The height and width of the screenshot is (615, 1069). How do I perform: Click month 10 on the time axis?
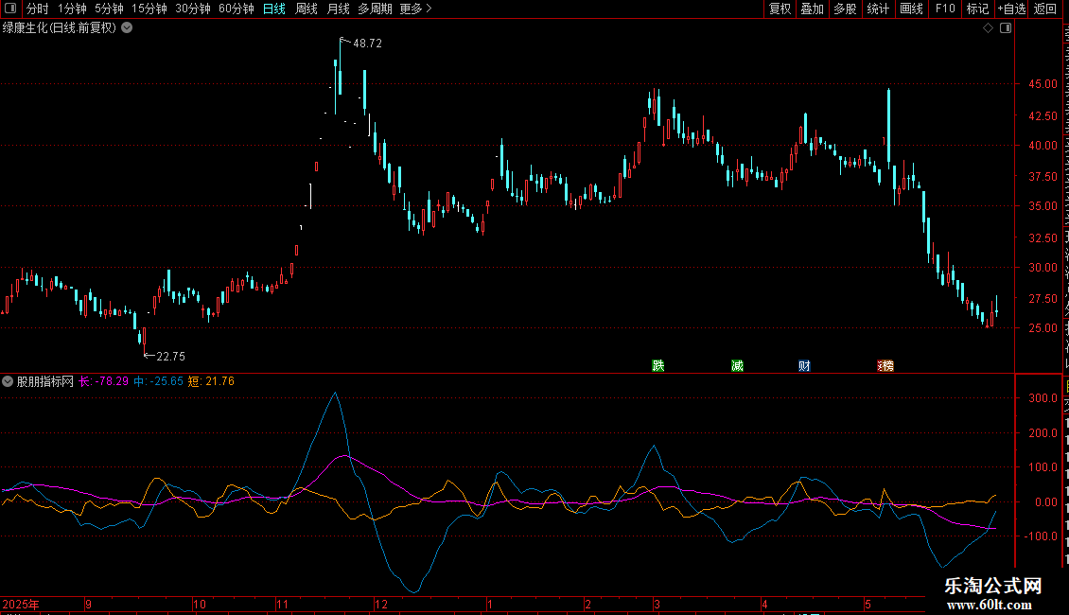point(199,605)
